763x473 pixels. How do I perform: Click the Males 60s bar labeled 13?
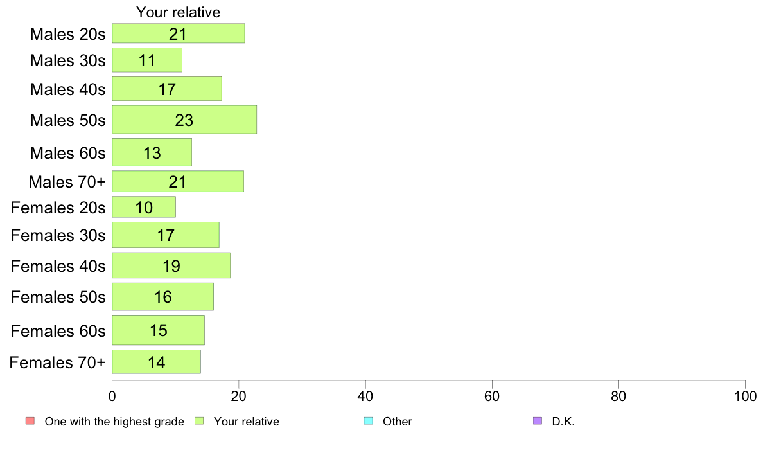pyautogui.click(x=152, y=152)
